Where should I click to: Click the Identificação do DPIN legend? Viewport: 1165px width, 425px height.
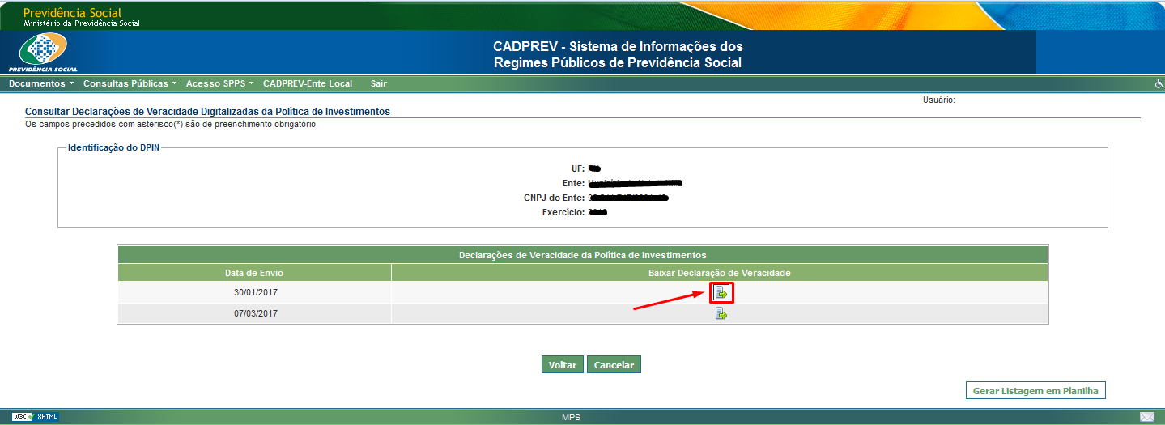click(x=113, y=148)
